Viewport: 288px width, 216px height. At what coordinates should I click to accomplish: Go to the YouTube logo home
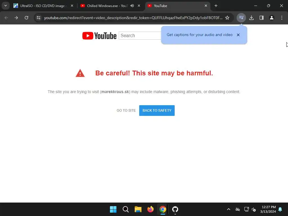click(x=99, y=36)
